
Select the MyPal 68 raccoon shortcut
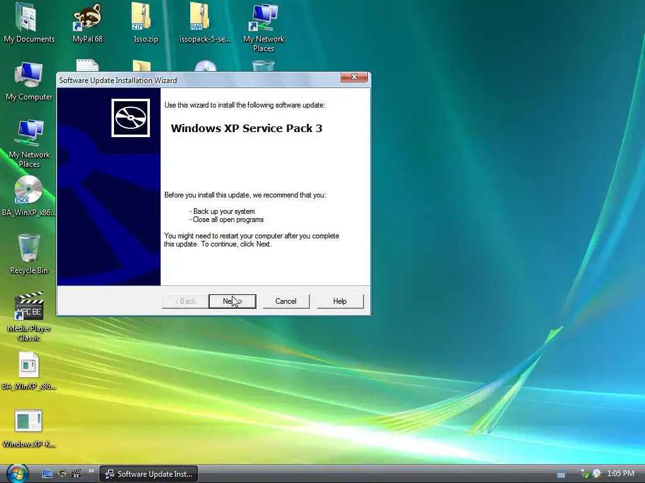pos(87,23)
